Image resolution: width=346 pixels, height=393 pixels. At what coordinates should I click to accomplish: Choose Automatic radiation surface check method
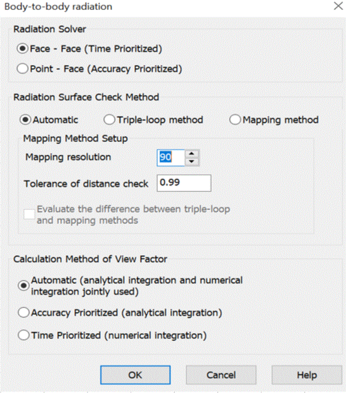(x=25, y=120)
